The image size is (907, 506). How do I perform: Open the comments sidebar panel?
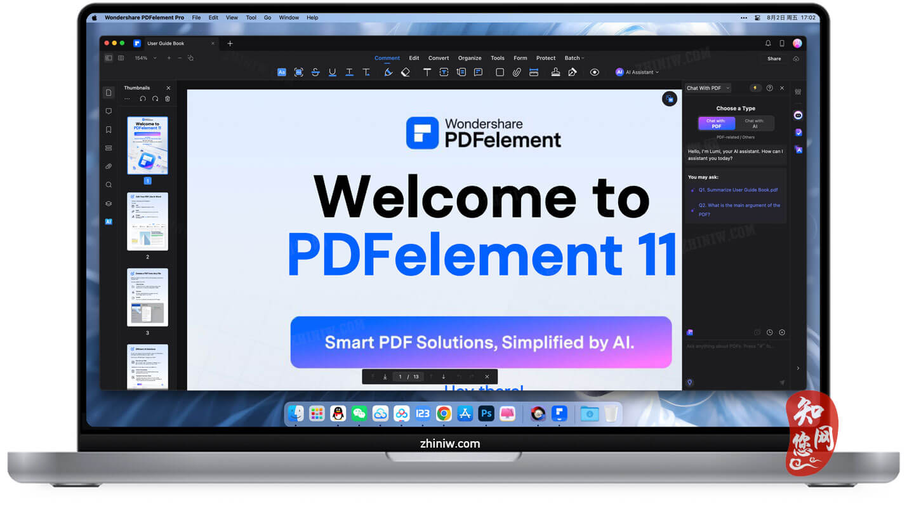click(x=109, y=111)
